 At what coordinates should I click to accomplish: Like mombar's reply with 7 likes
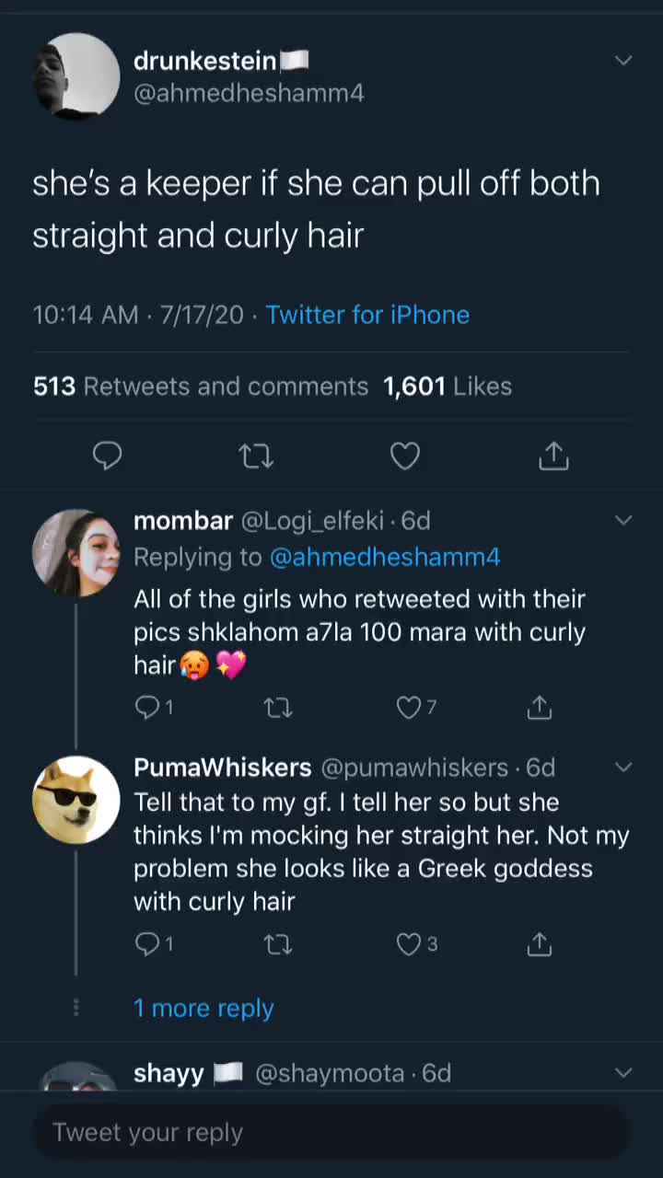(x=416, y=707)
